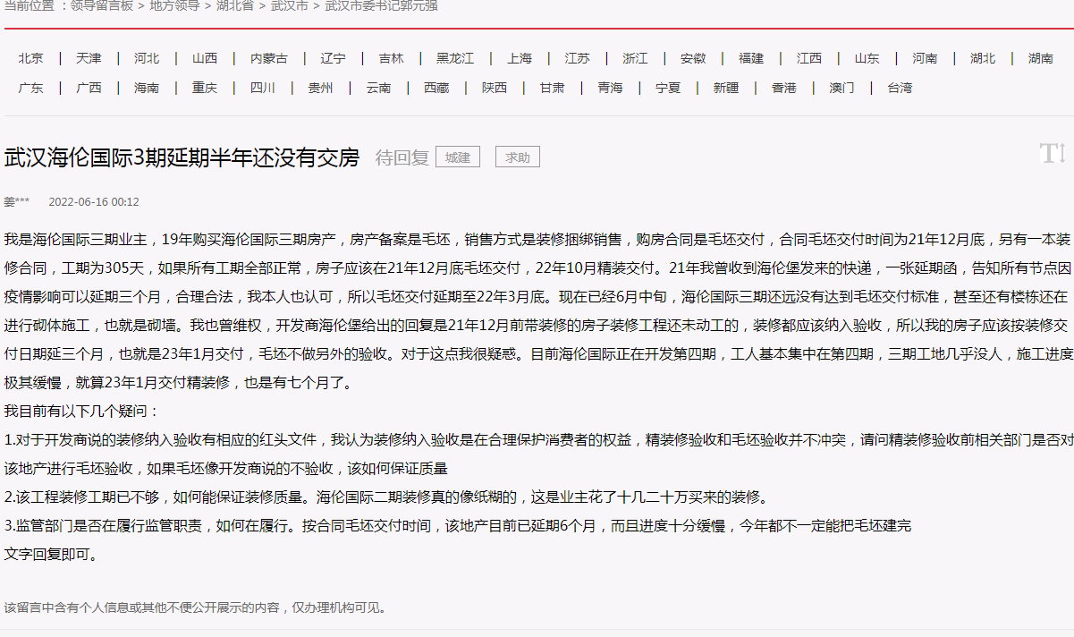The width and height of the screenshot is (1074, 637).
Task: Click the font size adjust icon
Action: pos(1052,153)
